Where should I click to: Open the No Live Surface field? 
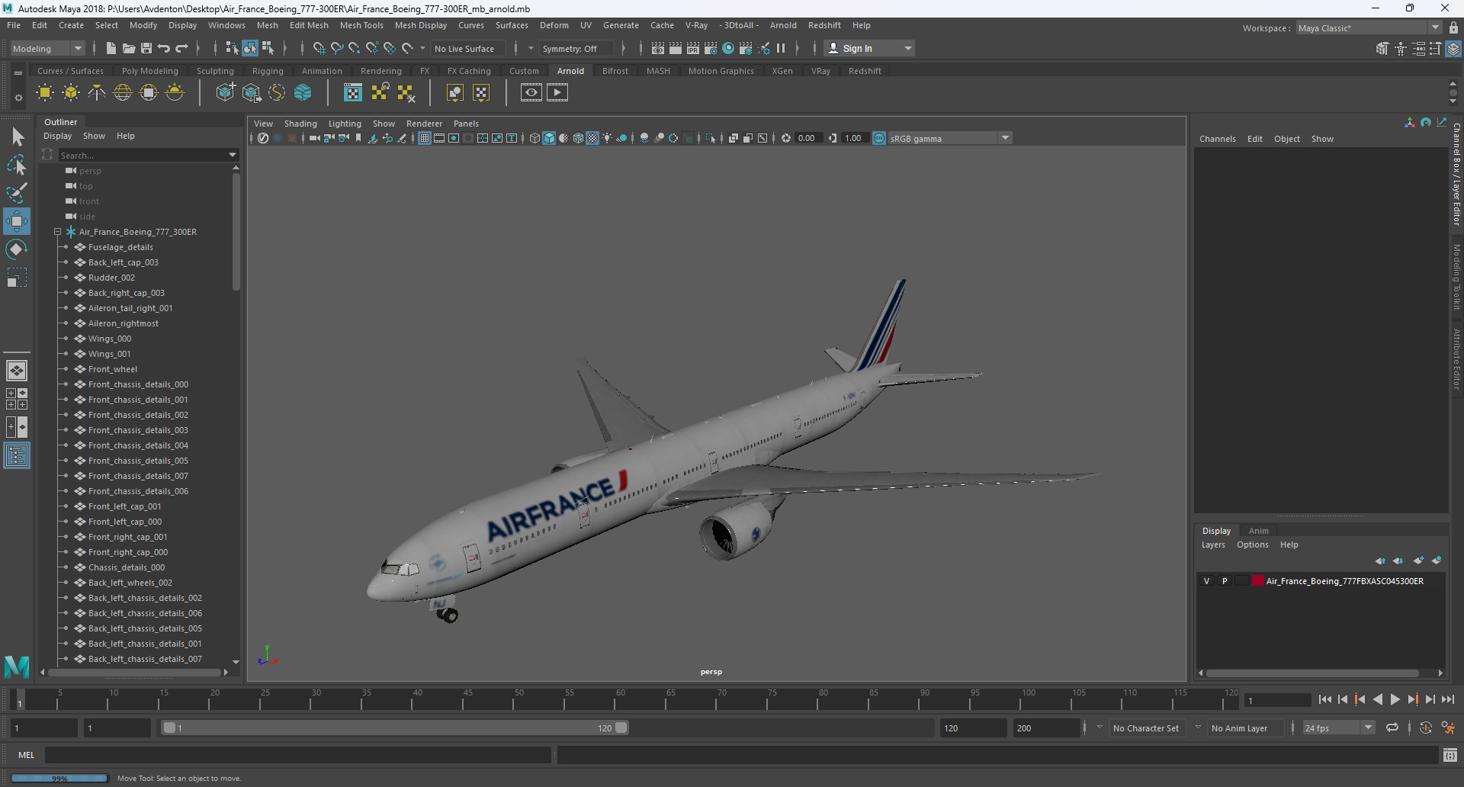468,48
